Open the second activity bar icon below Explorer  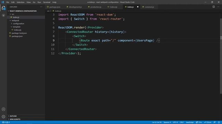pos(3,15)
